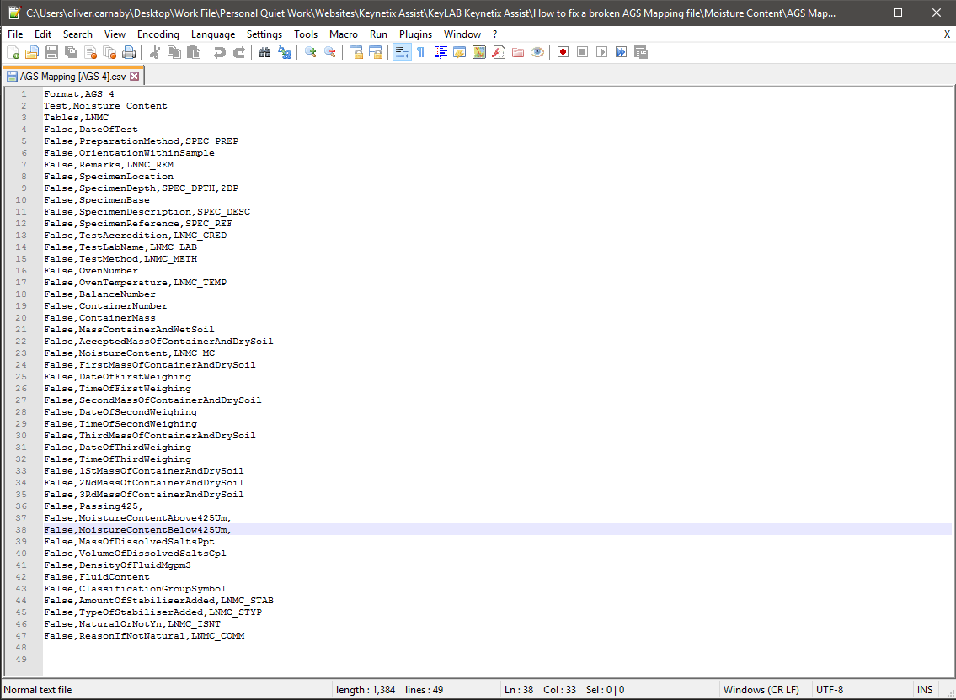Screen dimensions: 956x700
Task: Open the Function List panel icon
Action: (x=498, y=52)
